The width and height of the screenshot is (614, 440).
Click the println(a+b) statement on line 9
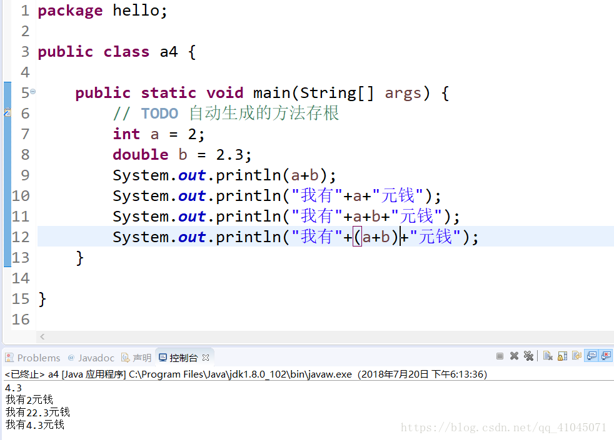point(224,175)
